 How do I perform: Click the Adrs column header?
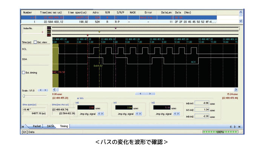95,12
